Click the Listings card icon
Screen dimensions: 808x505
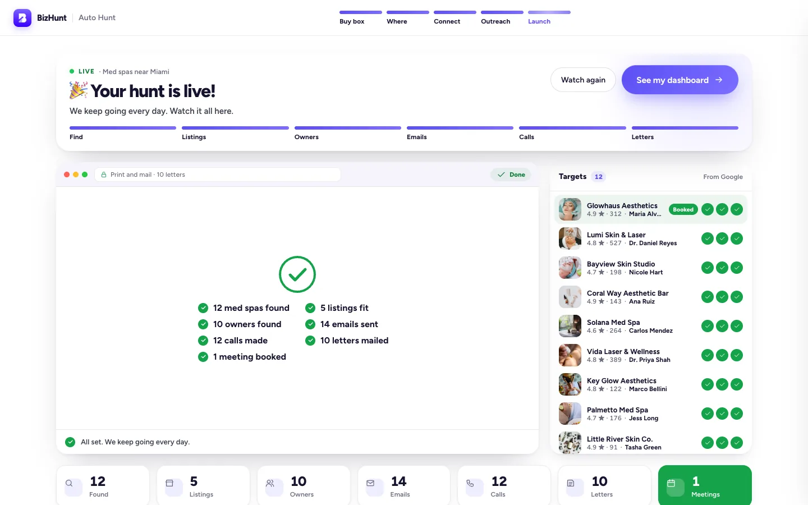point(169,483)
